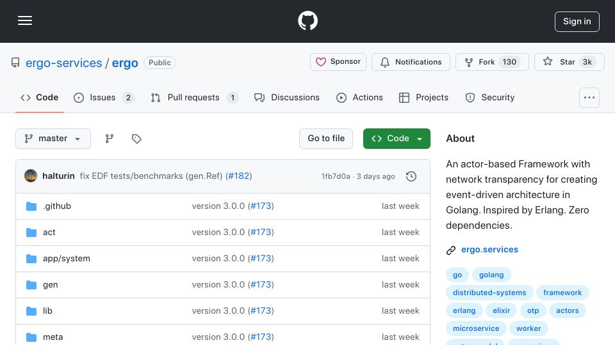Go to GitHub homepage via Octocat logo

(307, 20)
